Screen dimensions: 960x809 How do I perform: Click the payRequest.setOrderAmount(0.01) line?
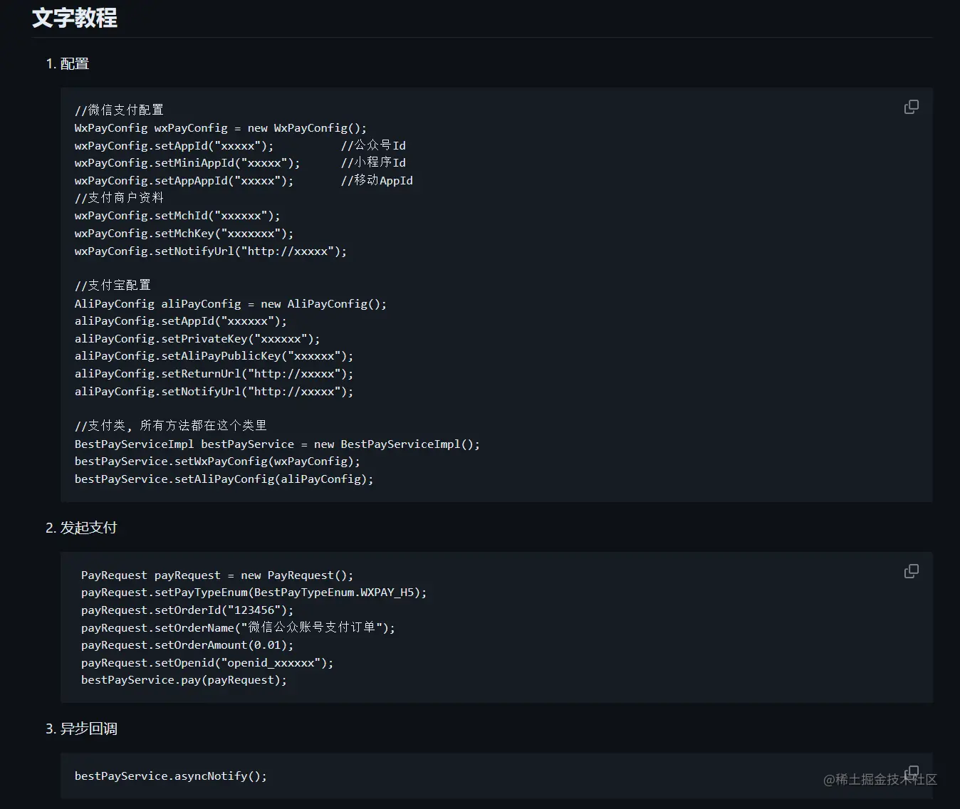click(187, 645)
